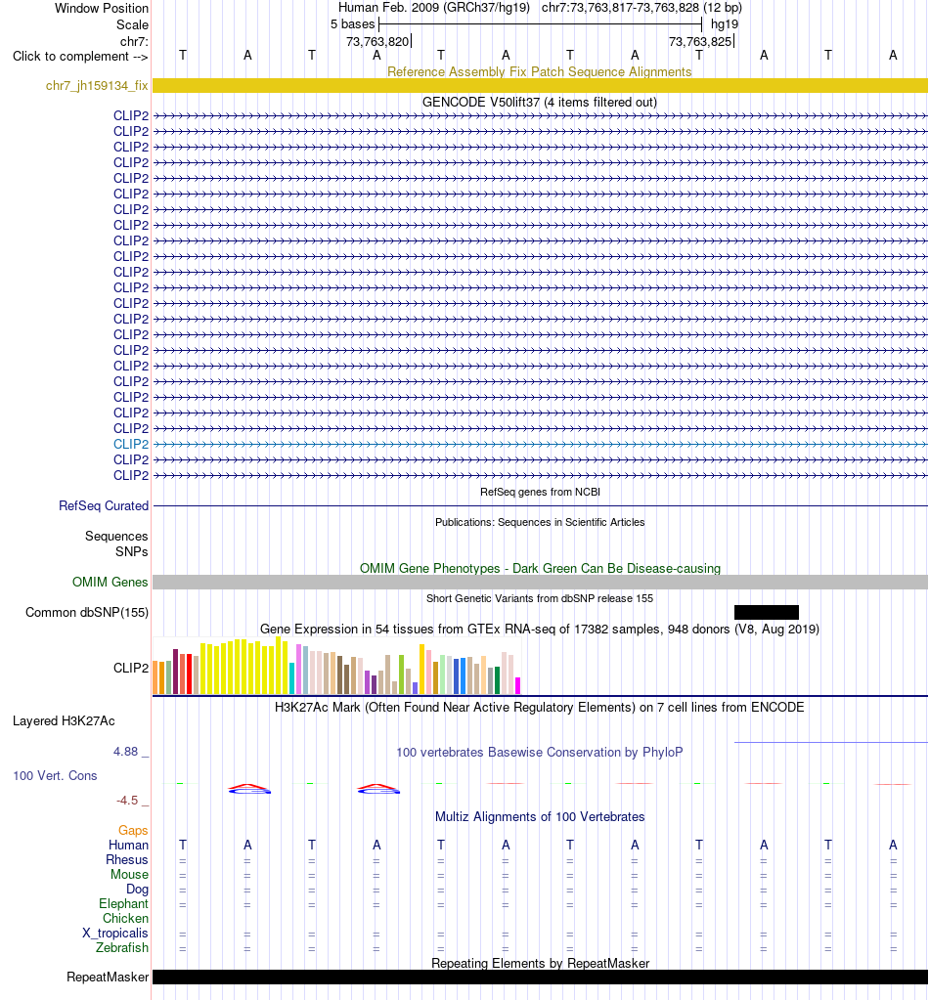Open the "H3K27Ac Mark" ENCODE track title
The image size is (929, 1000).
click(x=540, y=707)
